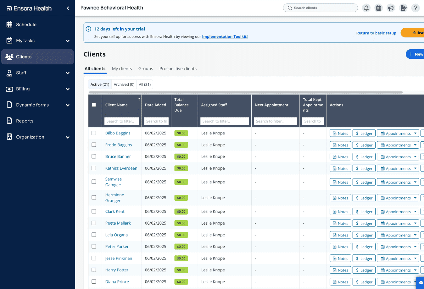Screen dimensions: 424x289
Task: Select the Reports icon in the sidebar
Action: (x=9, y=121)
